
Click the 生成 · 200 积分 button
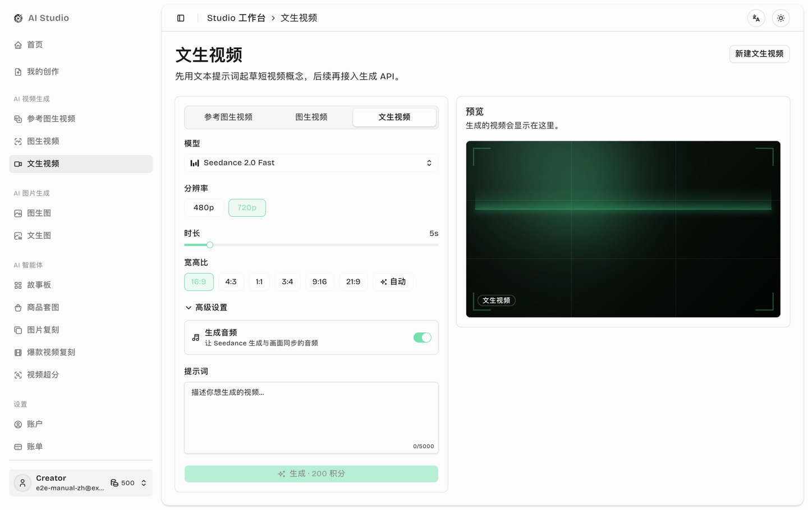click(311, 474)
